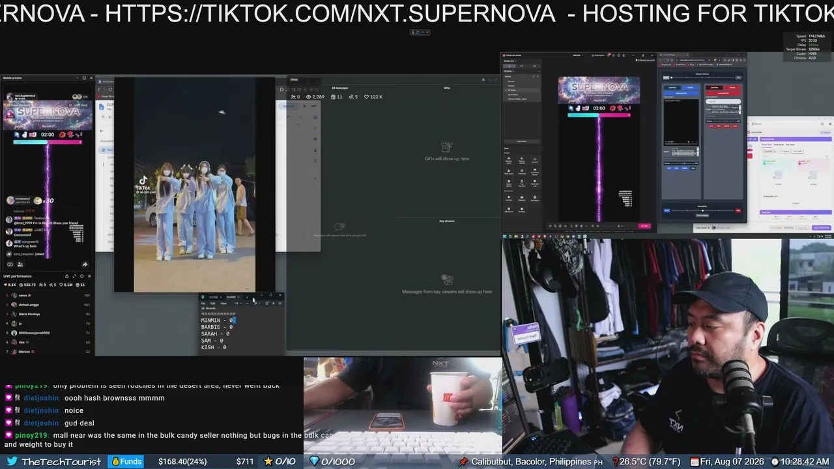Screen dimensions: 834x469
Task: Click the MINMIN - 0 score line
Action: pyautogui.click(x=218, y=320)
